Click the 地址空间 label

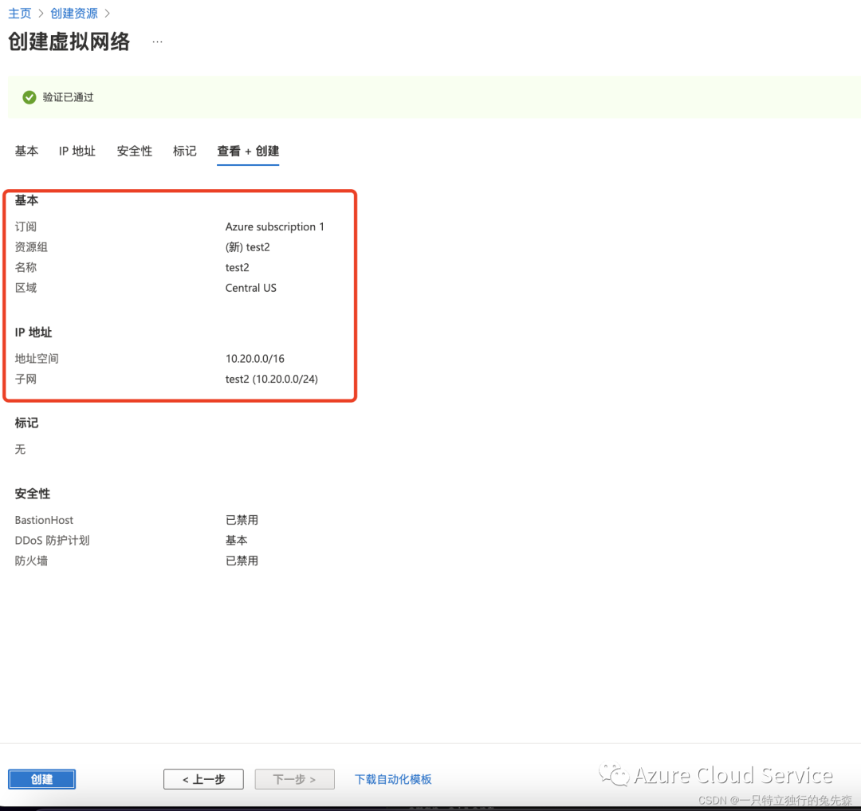pyautogui.click(x=37, y=359)
